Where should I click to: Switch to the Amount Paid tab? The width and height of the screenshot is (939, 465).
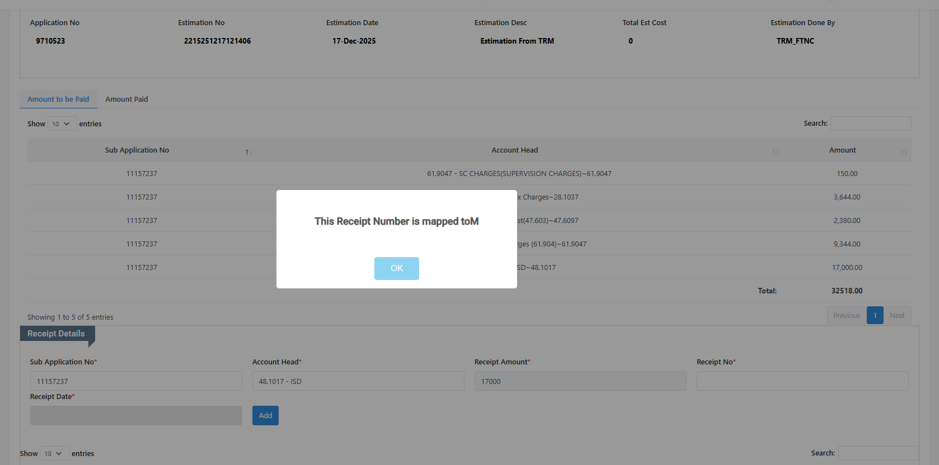(x=126, y=99)
